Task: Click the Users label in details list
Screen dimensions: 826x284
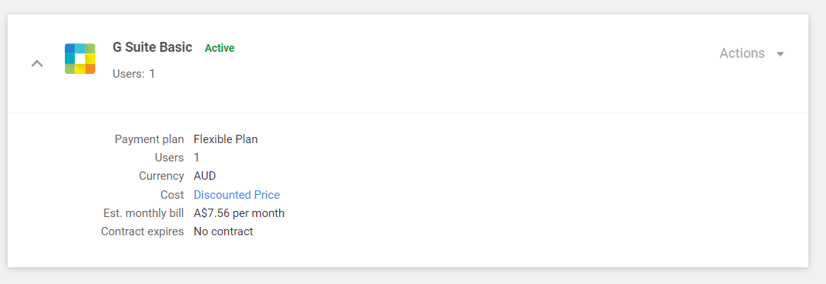Action: tap(169, 158)
